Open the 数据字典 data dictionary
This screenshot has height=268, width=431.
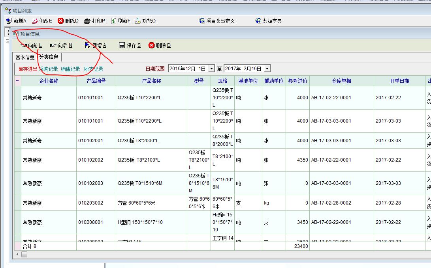(x=258, y=21)
